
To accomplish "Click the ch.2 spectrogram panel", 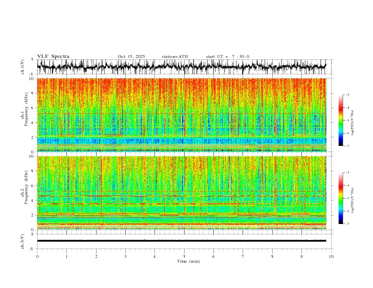I will coord(182,193).
